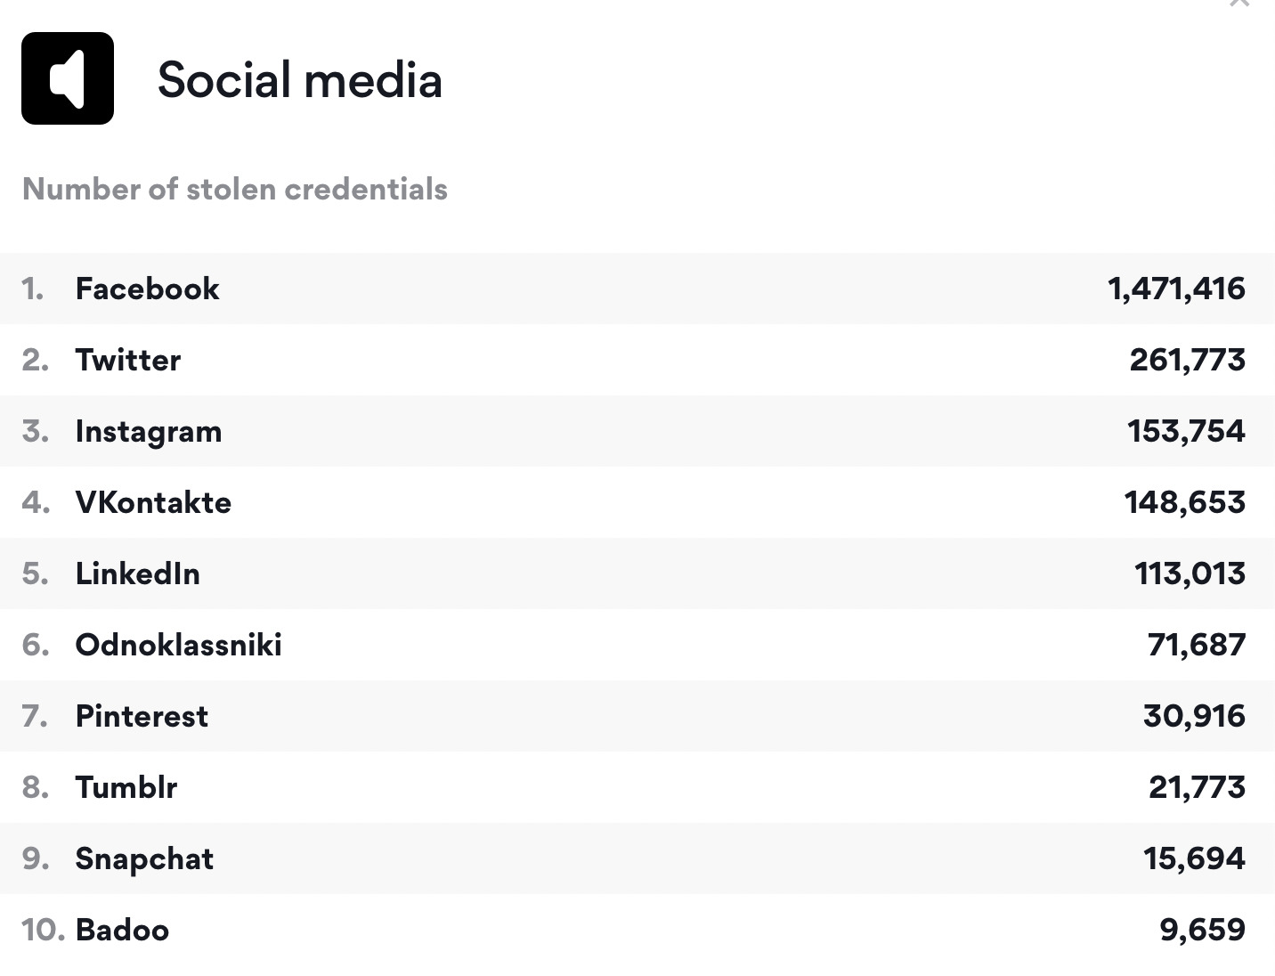Image resolution: width=1275 pixels, height=976 pixels.
Task: Select the LinkedIn entry
Action: click(x=137, y=573)
